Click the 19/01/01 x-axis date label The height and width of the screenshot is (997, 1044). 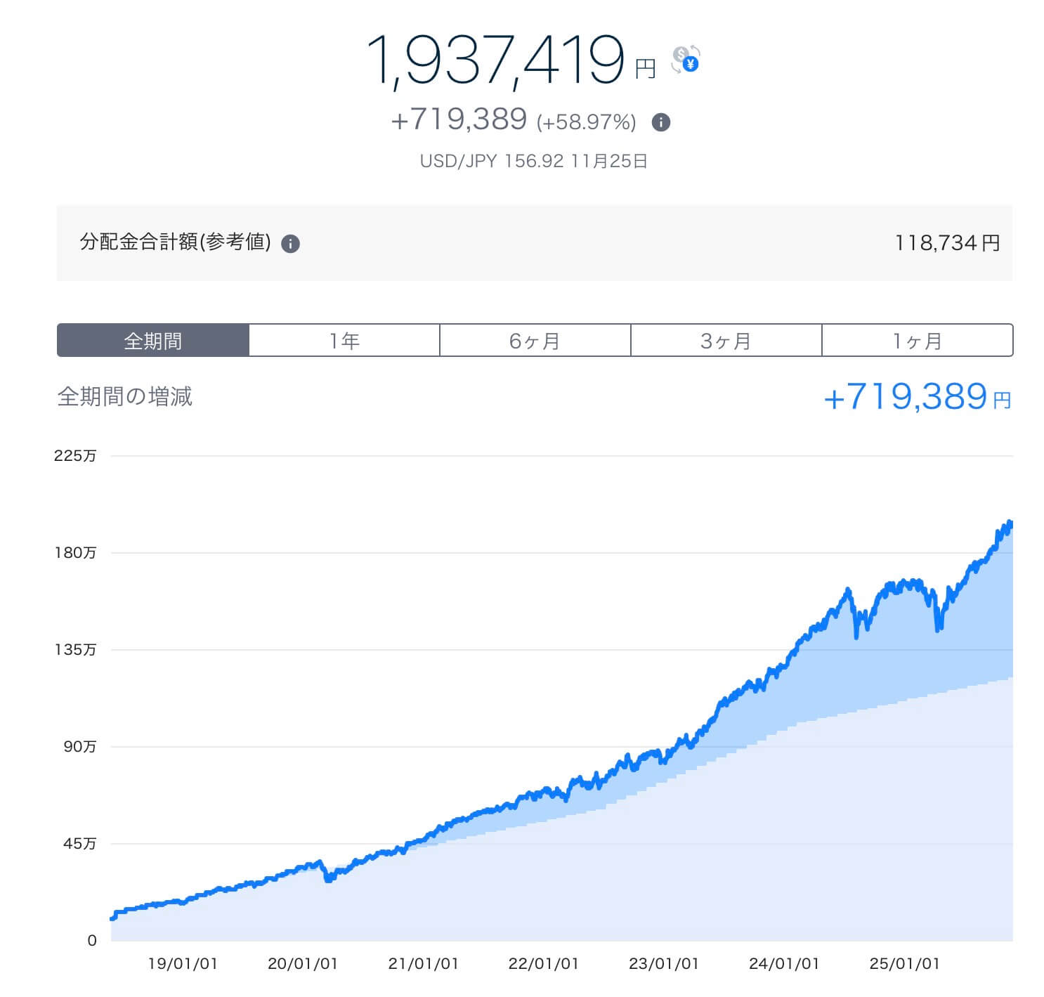[183, 963]
